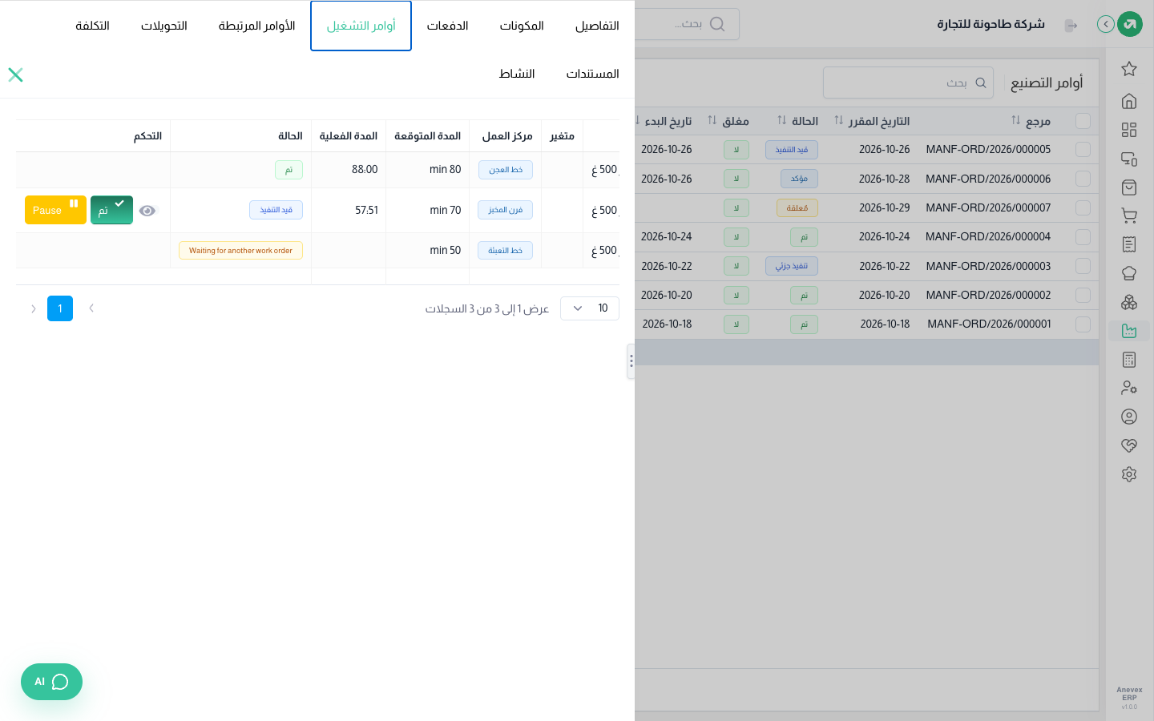Sort by مغلق column arrows
1154x721 pixels.
(712, 120)
